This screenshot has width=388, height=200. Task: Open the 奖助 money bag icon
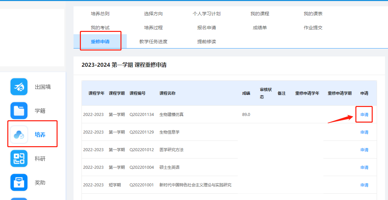pos(19,182)
